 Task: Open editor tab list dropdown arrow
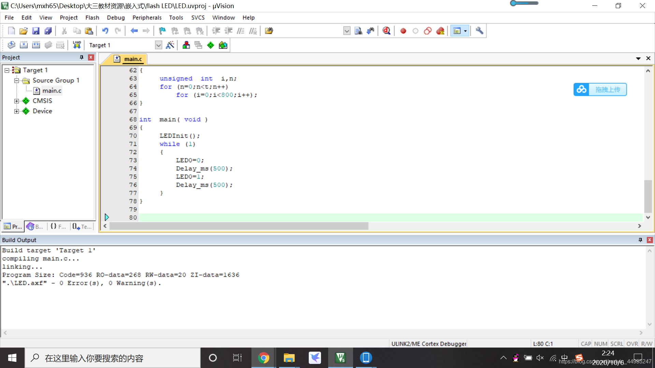click(x=638, y=59)
